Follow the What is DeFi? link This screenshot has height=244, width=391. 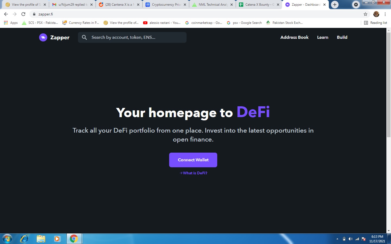[193, 173]
